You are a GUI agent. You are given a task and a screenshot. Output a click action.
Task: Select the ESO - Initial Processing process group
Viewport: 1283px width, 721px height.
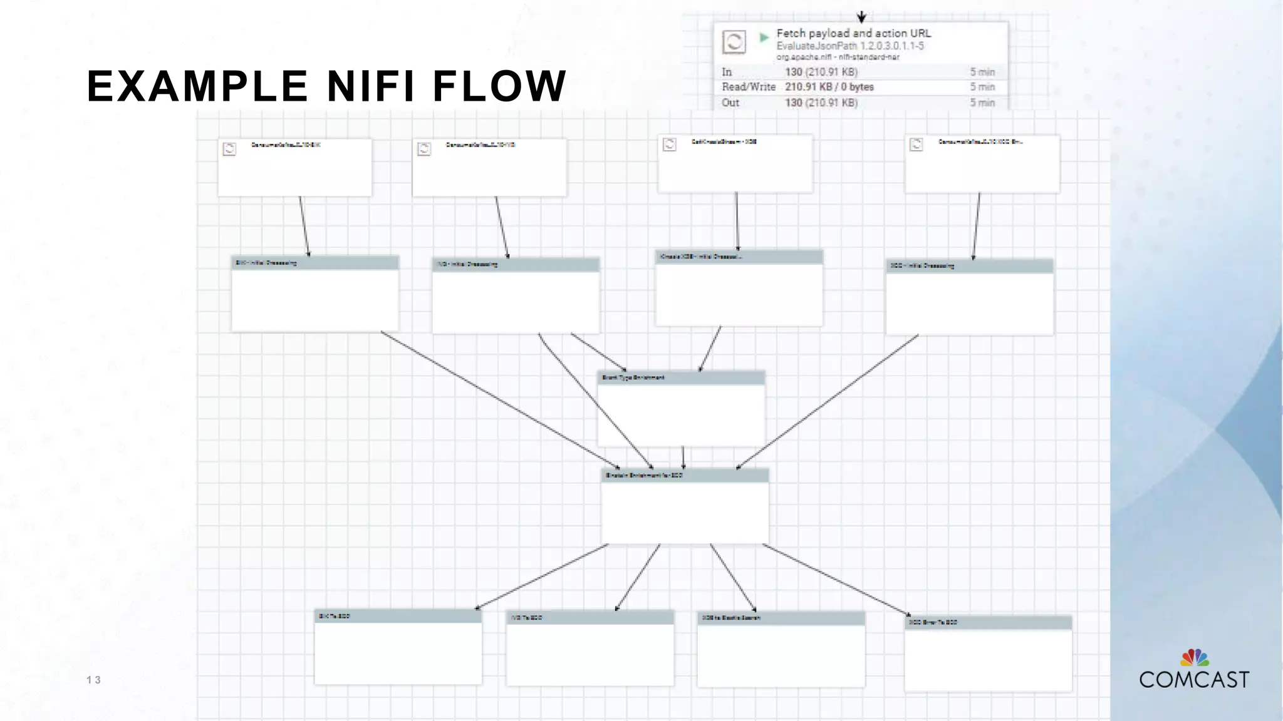coord(970,297)
